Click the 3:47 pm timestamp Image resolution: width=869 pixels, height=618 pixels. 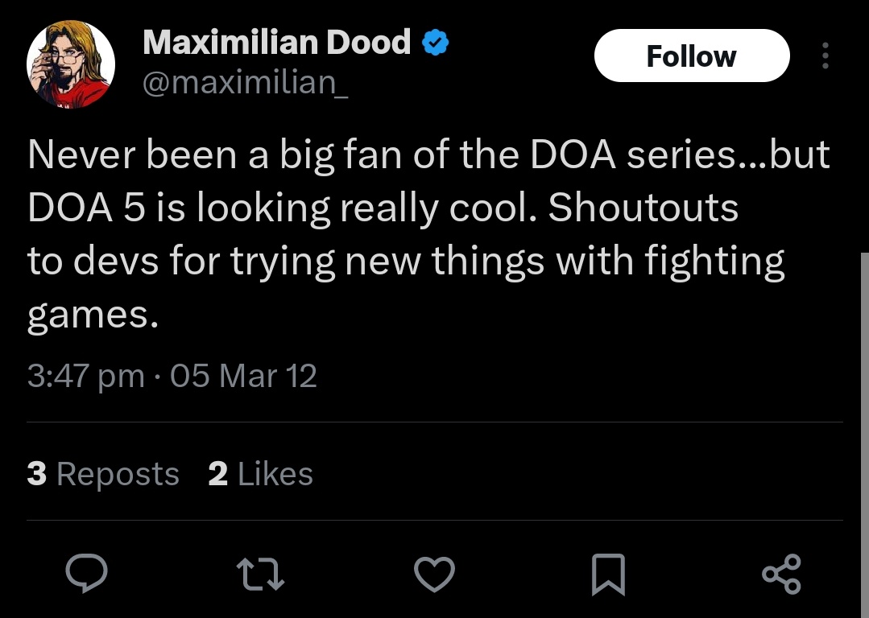coord(85,376)
